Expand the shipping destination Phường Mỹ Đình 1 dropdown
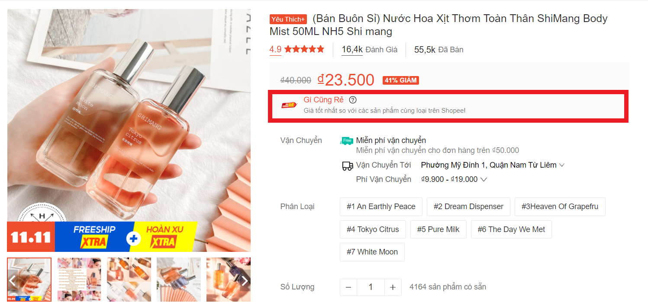The image size is (648, 302). point(493,165)
